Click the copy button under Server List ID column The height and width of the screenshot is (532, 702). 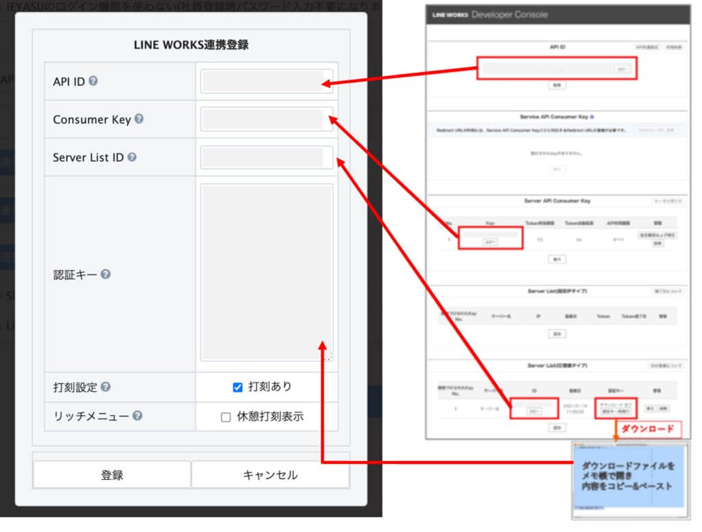coord(533,411)
